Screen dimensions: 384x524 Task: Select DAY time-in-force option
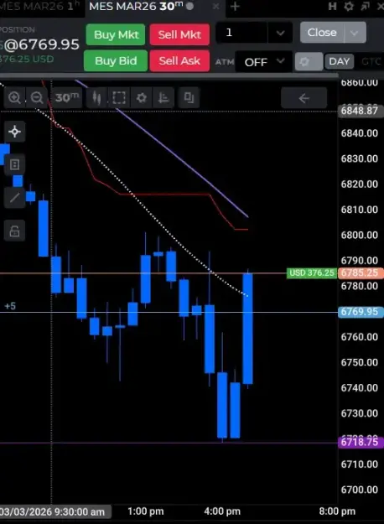(339, 61)
